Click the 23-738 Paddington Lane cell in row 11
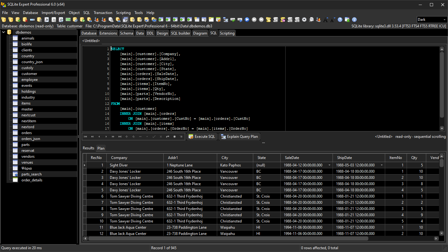Image resolution: width=448 pixels, height=252 pixels. coord(190,227)
